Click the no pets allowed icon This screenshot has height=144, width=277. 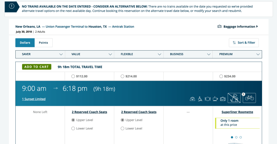[234, 98]
